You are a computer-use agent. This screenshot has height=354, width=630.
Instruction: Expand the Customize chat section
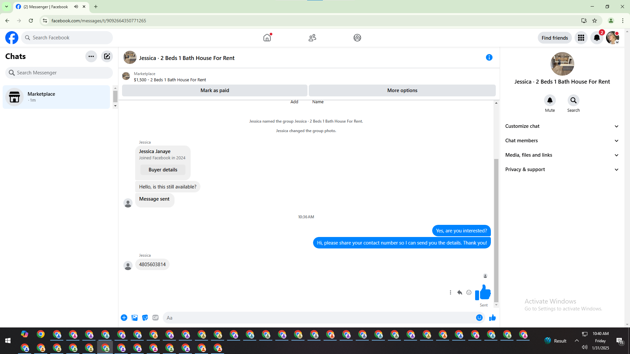[x=562, y=126]
